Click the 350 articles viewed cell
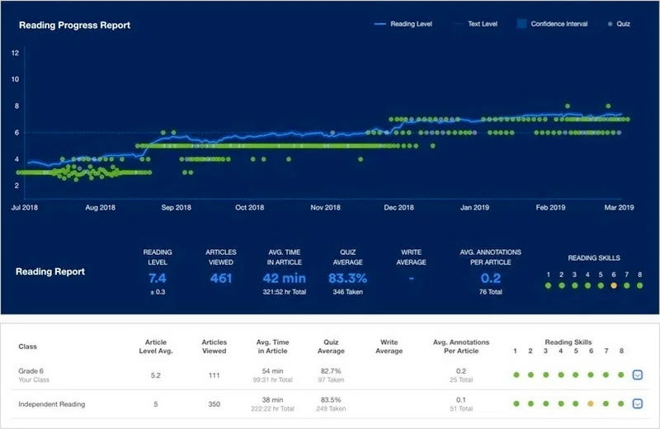 point(214,404)
